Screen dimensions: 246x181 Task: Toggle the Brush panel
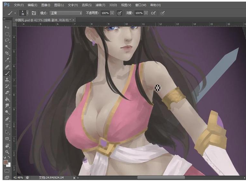(x=34, y=13)
